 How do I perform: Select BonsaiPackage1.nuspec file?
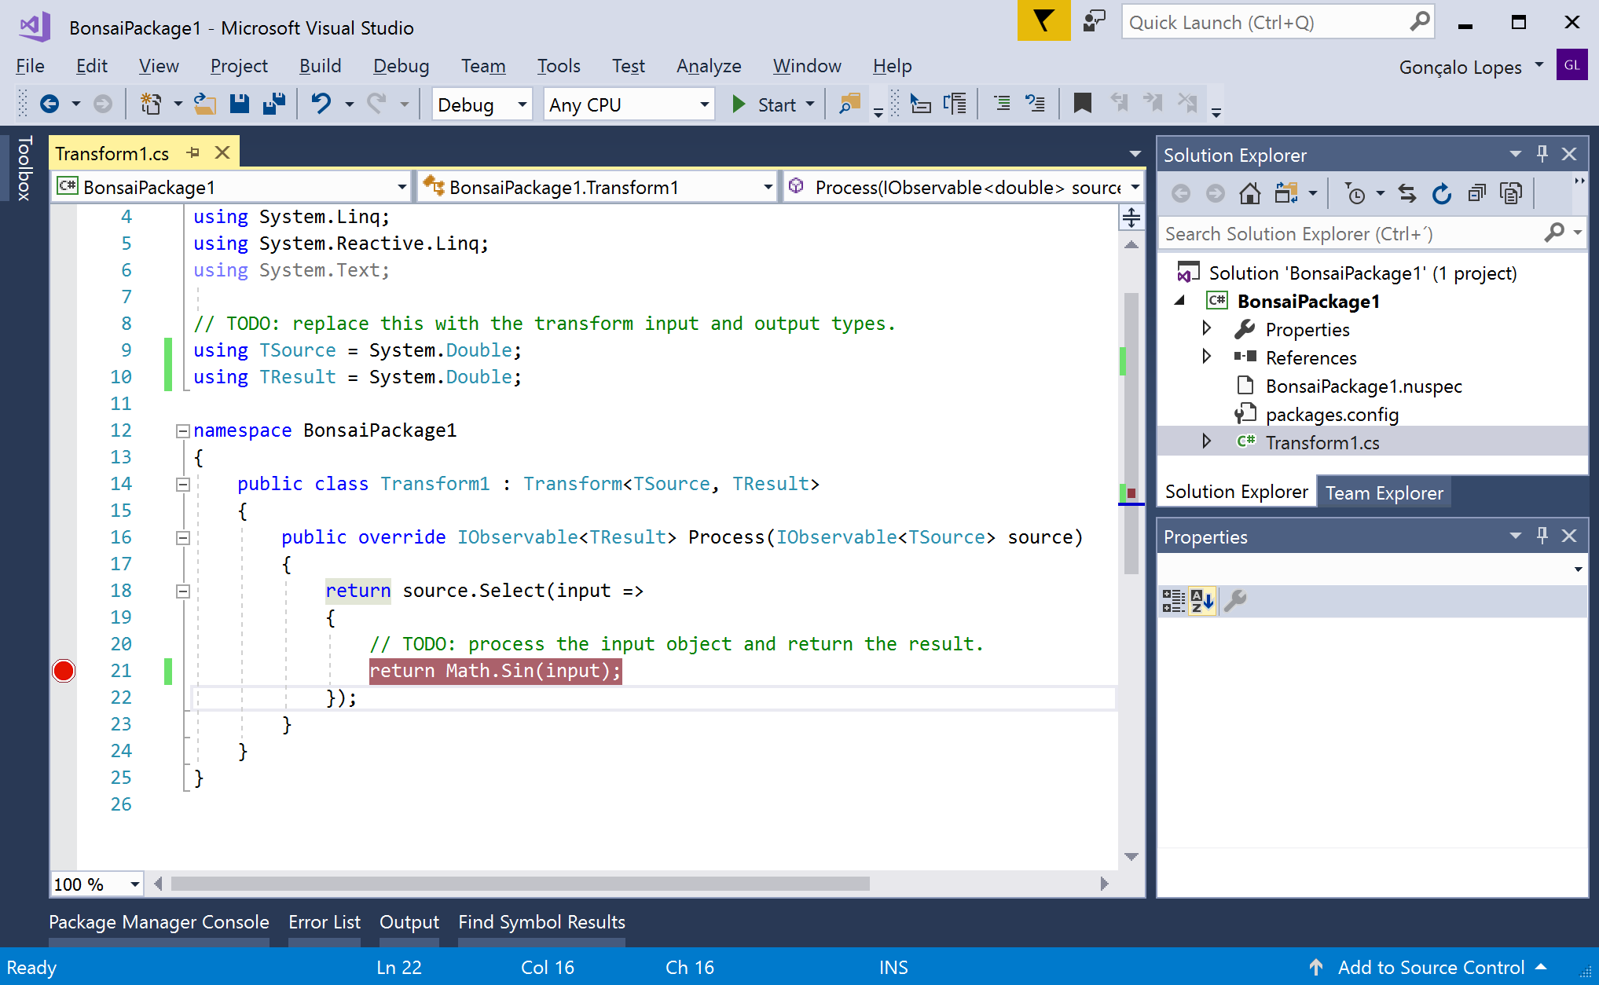pos(1363,386)
